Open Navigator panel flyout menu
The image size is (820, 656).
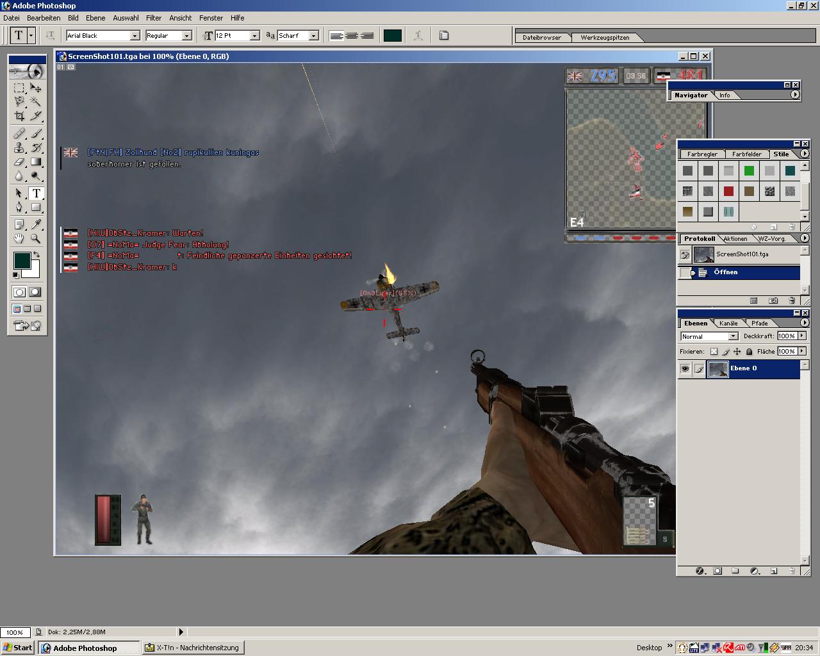point(795,95)
